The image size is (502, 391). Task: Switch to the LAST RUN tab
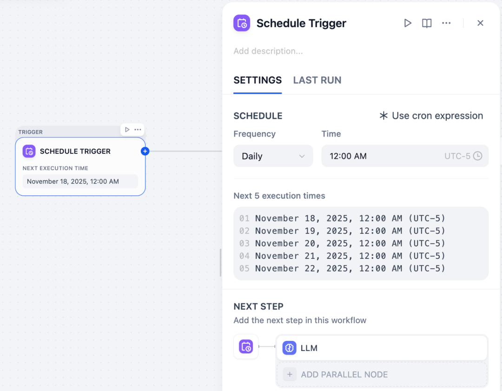pyautogui.click(x=317, y=80)
